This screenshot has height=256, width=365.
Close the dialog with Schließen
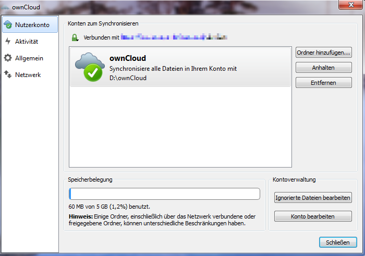tap(338, 242)
